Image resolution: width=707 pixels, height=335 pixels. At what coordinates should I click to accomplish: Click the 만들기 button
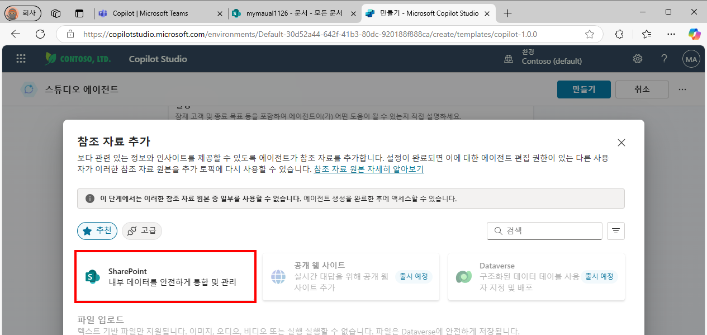click(x=583, y=89)
